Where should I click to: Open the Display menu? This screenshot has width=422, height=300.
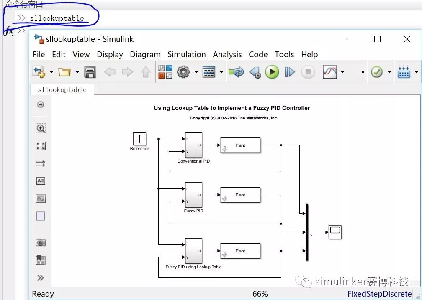[110, 54]
